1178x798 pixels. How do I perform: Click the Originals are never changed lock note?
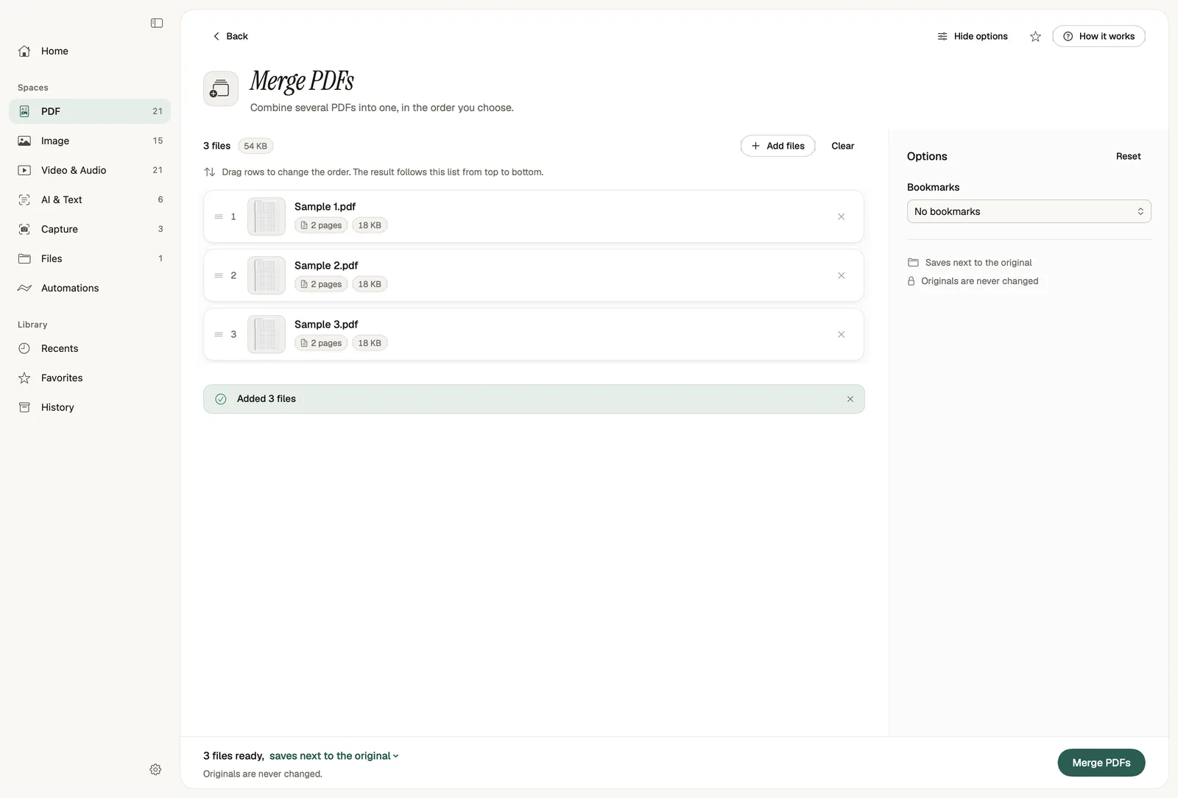click(973, 281)
